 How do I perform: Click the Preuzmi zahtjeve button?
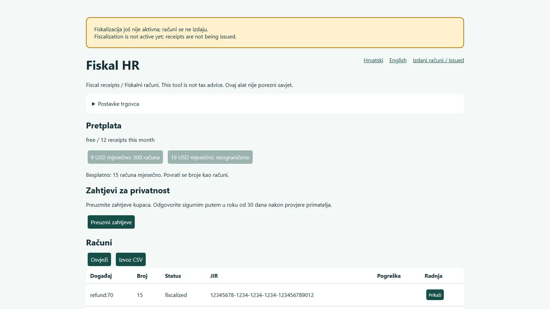(111, 222)
